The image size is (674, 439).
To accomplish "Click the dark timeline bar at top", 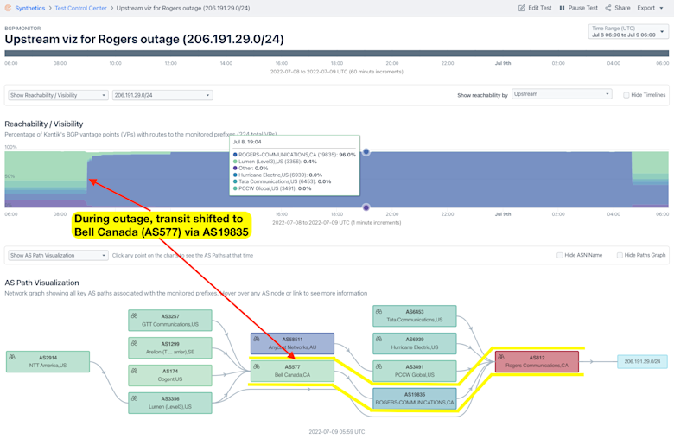I will (337, 54).
